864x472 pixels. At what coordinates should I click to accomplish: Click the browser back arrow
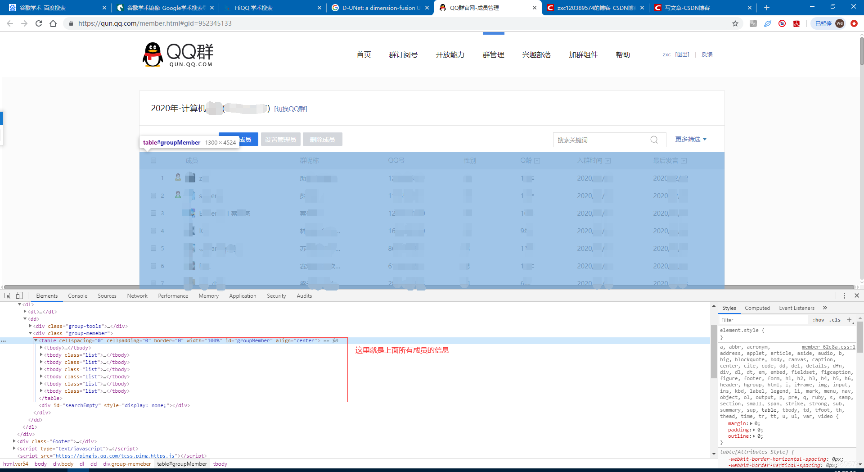(x=10, y=23)
